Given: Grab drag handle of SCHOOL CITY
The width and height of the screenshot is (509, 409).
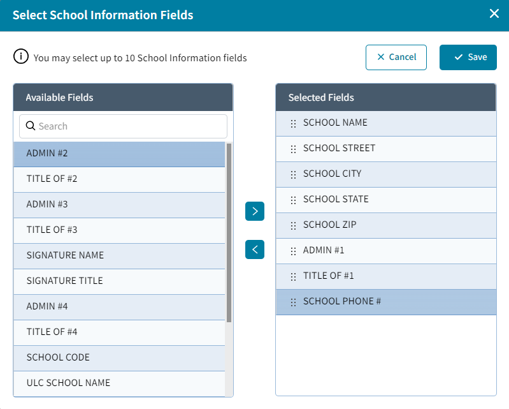Looking at the screenshot, I should (293, 175).
